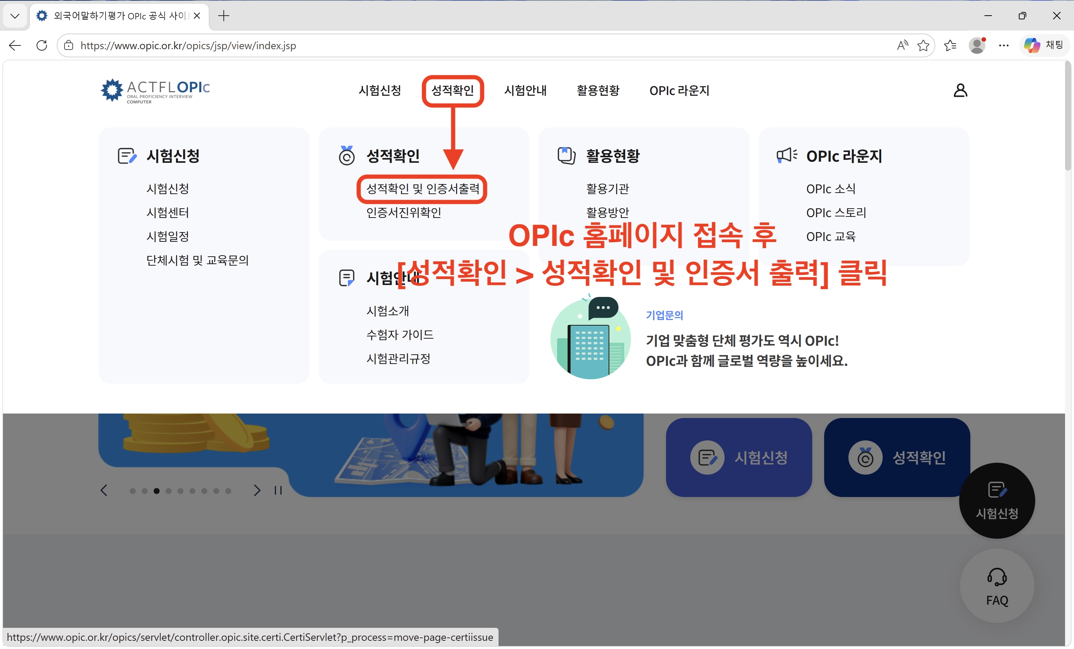Open the 시험신청 top menu
1074x649 pixels.
point(380,91)
